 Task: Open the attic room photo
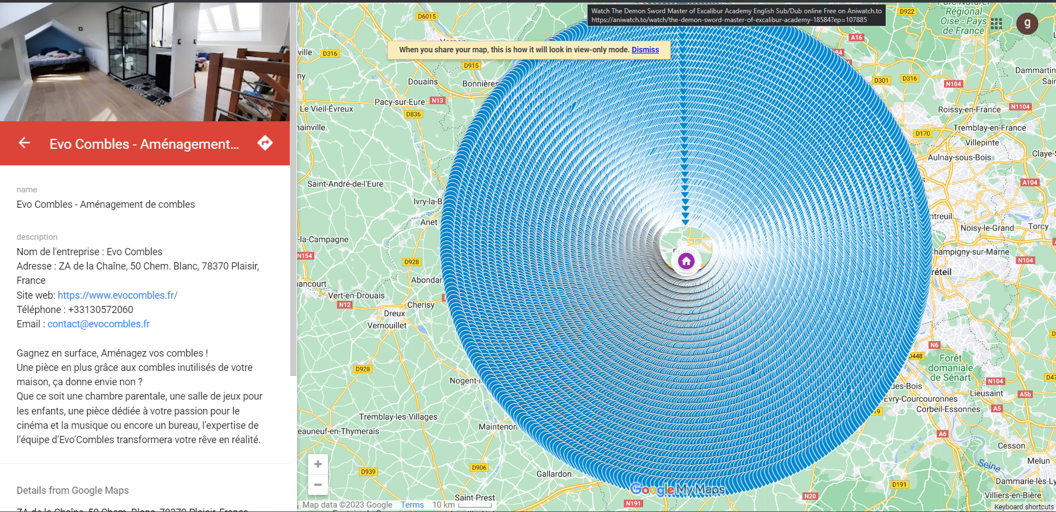pyautogui.click(x=144, y=61)
